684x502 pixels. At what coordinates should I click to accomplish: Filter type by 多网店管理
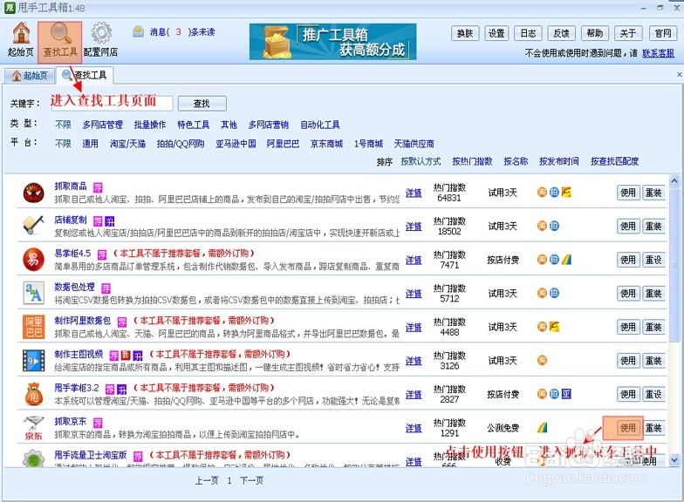(x=103, y=125)
